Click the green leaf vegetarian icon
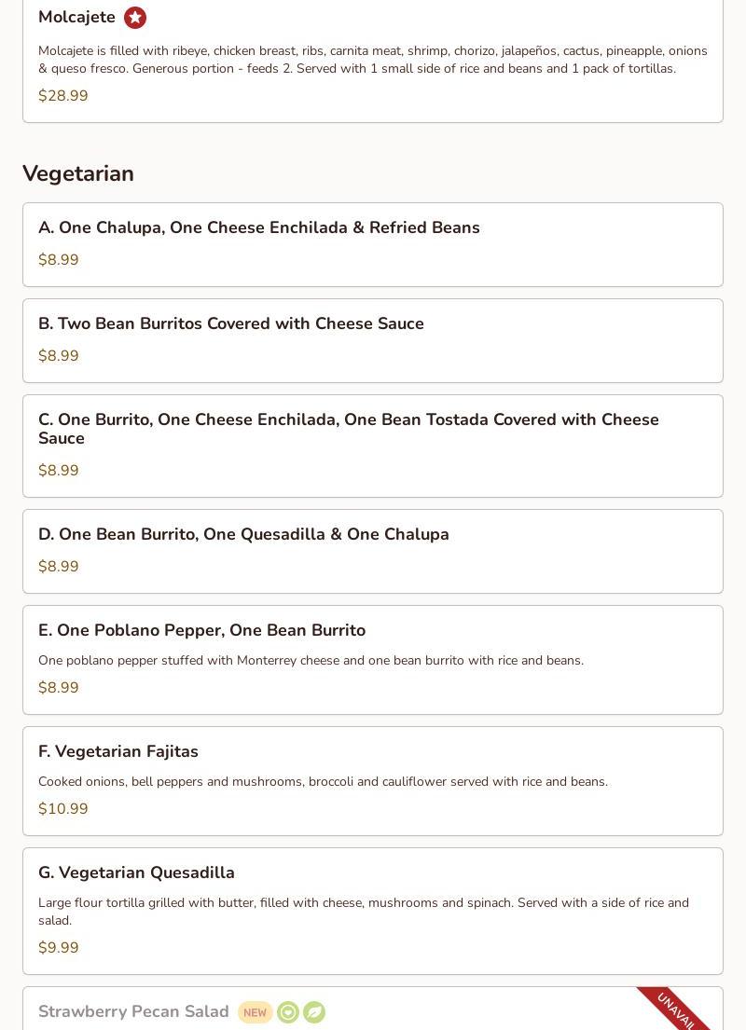 (x=314, y=1012)
